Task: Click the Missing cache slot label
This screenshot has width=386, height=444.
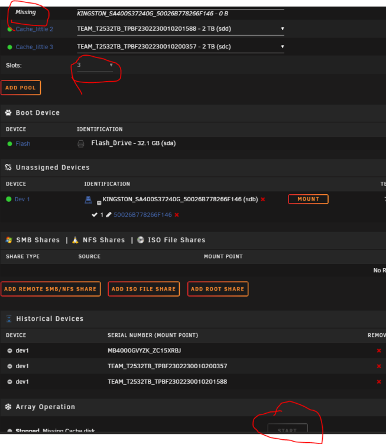Action: 25,12
